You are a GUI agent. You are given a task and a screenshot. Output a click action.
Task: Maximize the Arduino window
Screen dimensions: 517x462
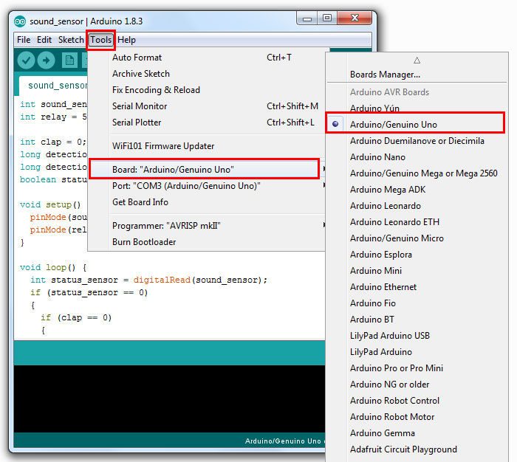[x=327, y=18]
